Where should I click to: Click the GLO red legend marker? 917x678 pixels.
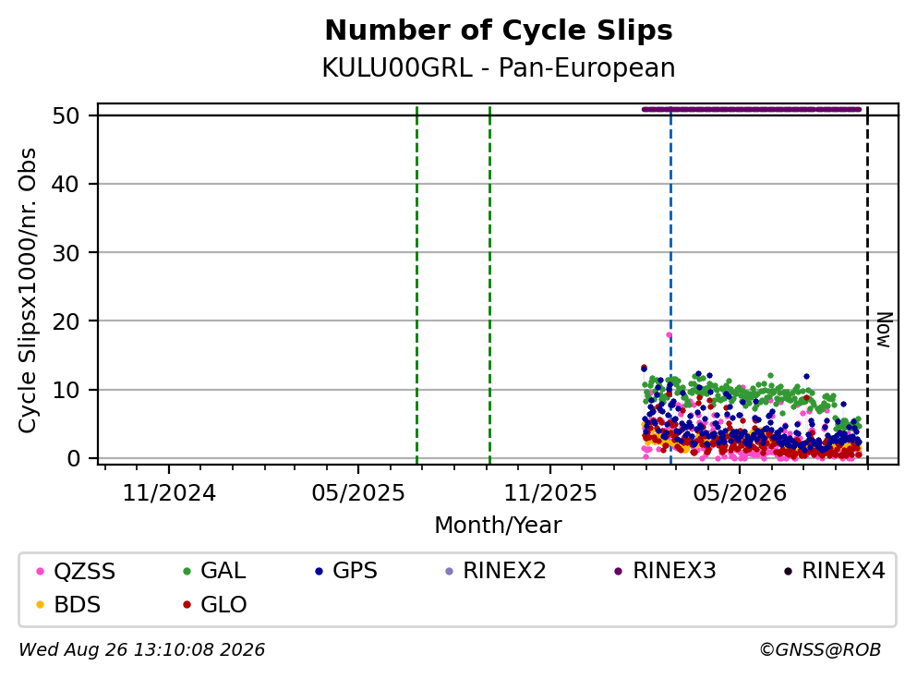(187, 605)
